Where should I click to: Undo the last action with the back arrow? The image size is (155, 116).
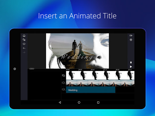pos(24,48)
